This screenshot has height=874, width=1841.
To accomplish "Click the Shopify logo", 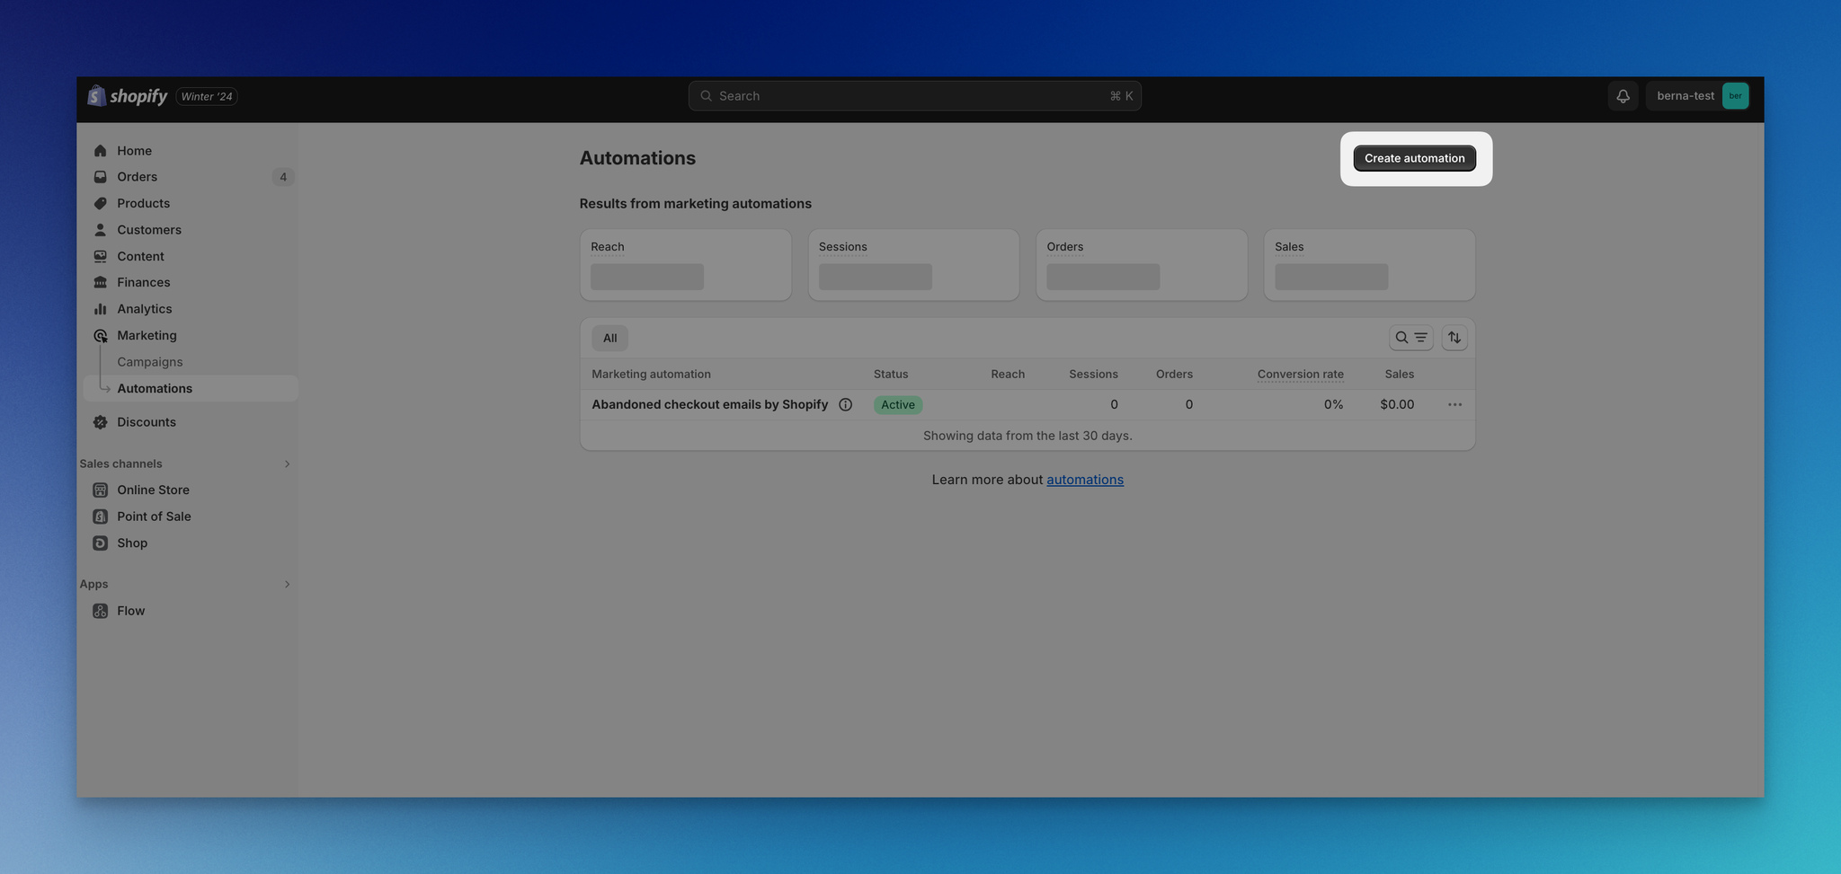I will (128, 96).
